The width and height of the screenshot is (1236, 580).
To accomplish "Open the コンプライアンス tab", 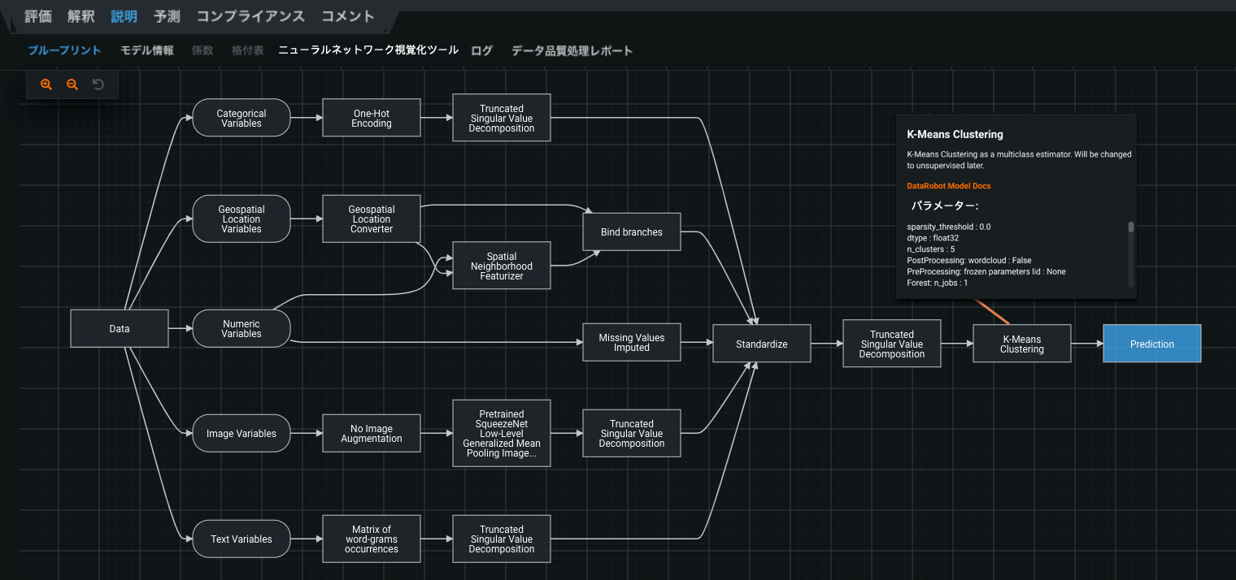I will pyautogui.click(x=250, y=16).
